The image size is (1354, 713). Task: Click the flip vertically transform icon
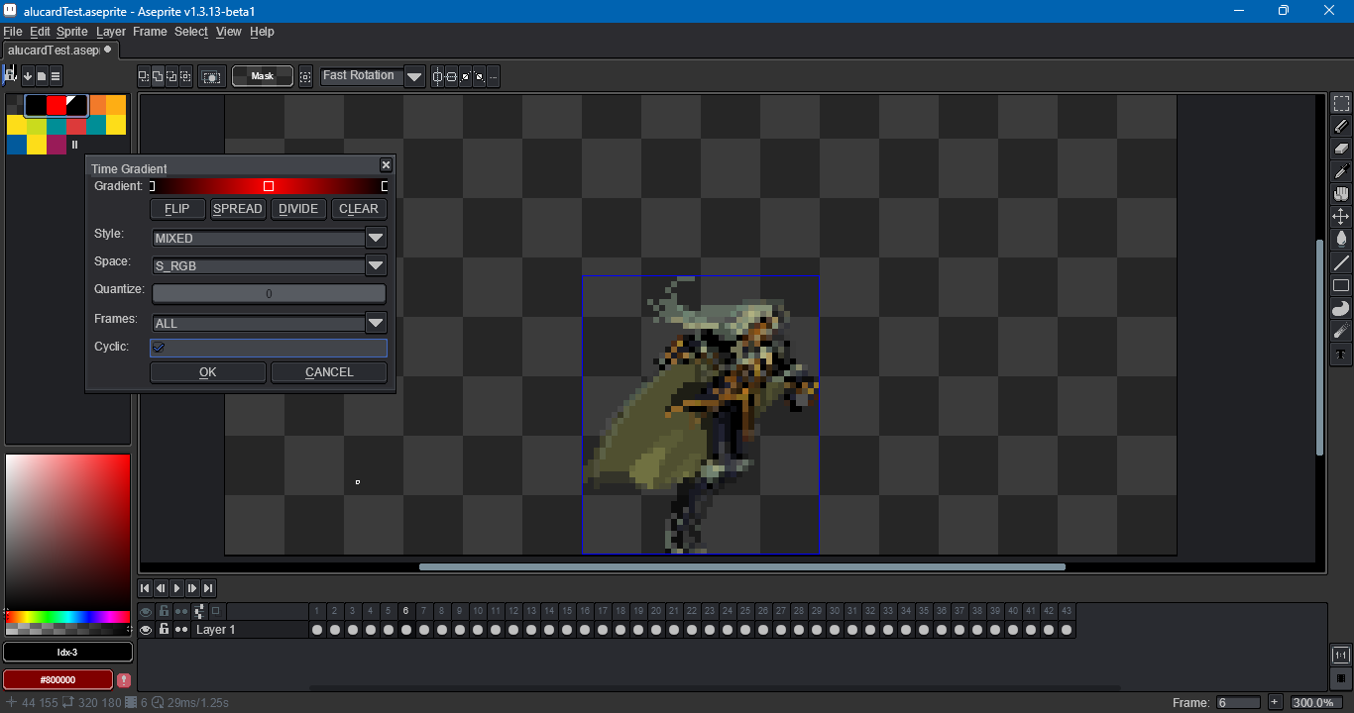(452, 76)
